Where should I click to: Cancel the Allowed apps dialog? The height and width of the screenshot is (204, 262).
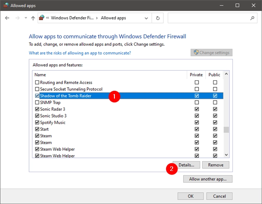click(219, 196)
